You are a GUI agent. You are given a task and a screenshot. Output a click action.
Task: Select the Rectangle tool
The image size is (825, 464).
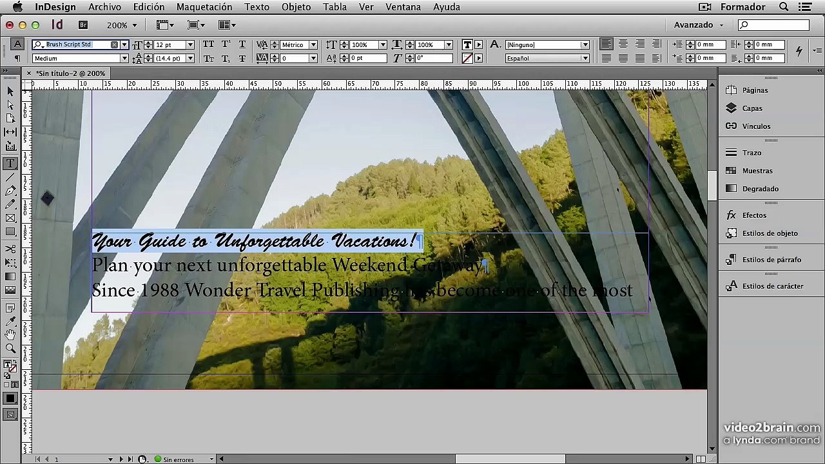[10, 231]
